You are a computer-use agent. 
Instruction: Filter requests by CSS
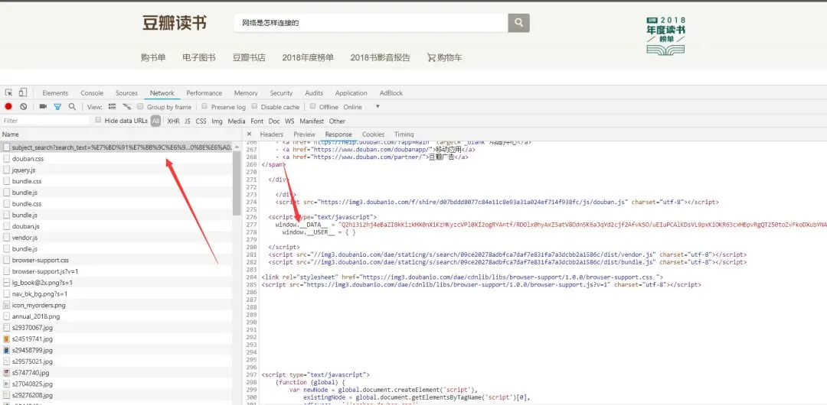[201, 122]
